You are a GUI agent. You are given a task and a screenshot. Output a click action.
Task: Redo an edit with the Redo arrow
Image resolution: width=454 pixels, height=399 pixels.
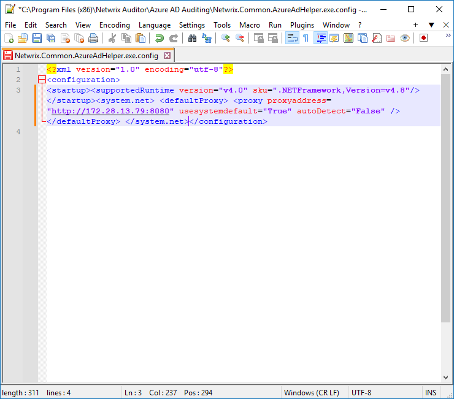pos(174,38)
